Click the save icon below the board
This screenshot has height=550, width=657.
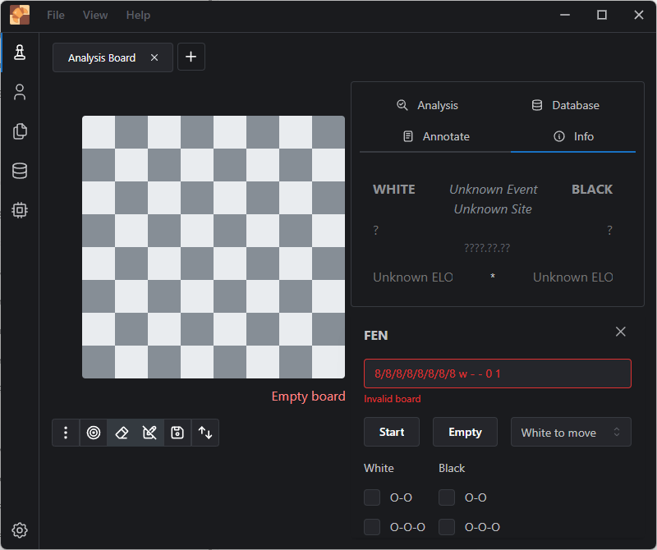click(x=177, y=433)
